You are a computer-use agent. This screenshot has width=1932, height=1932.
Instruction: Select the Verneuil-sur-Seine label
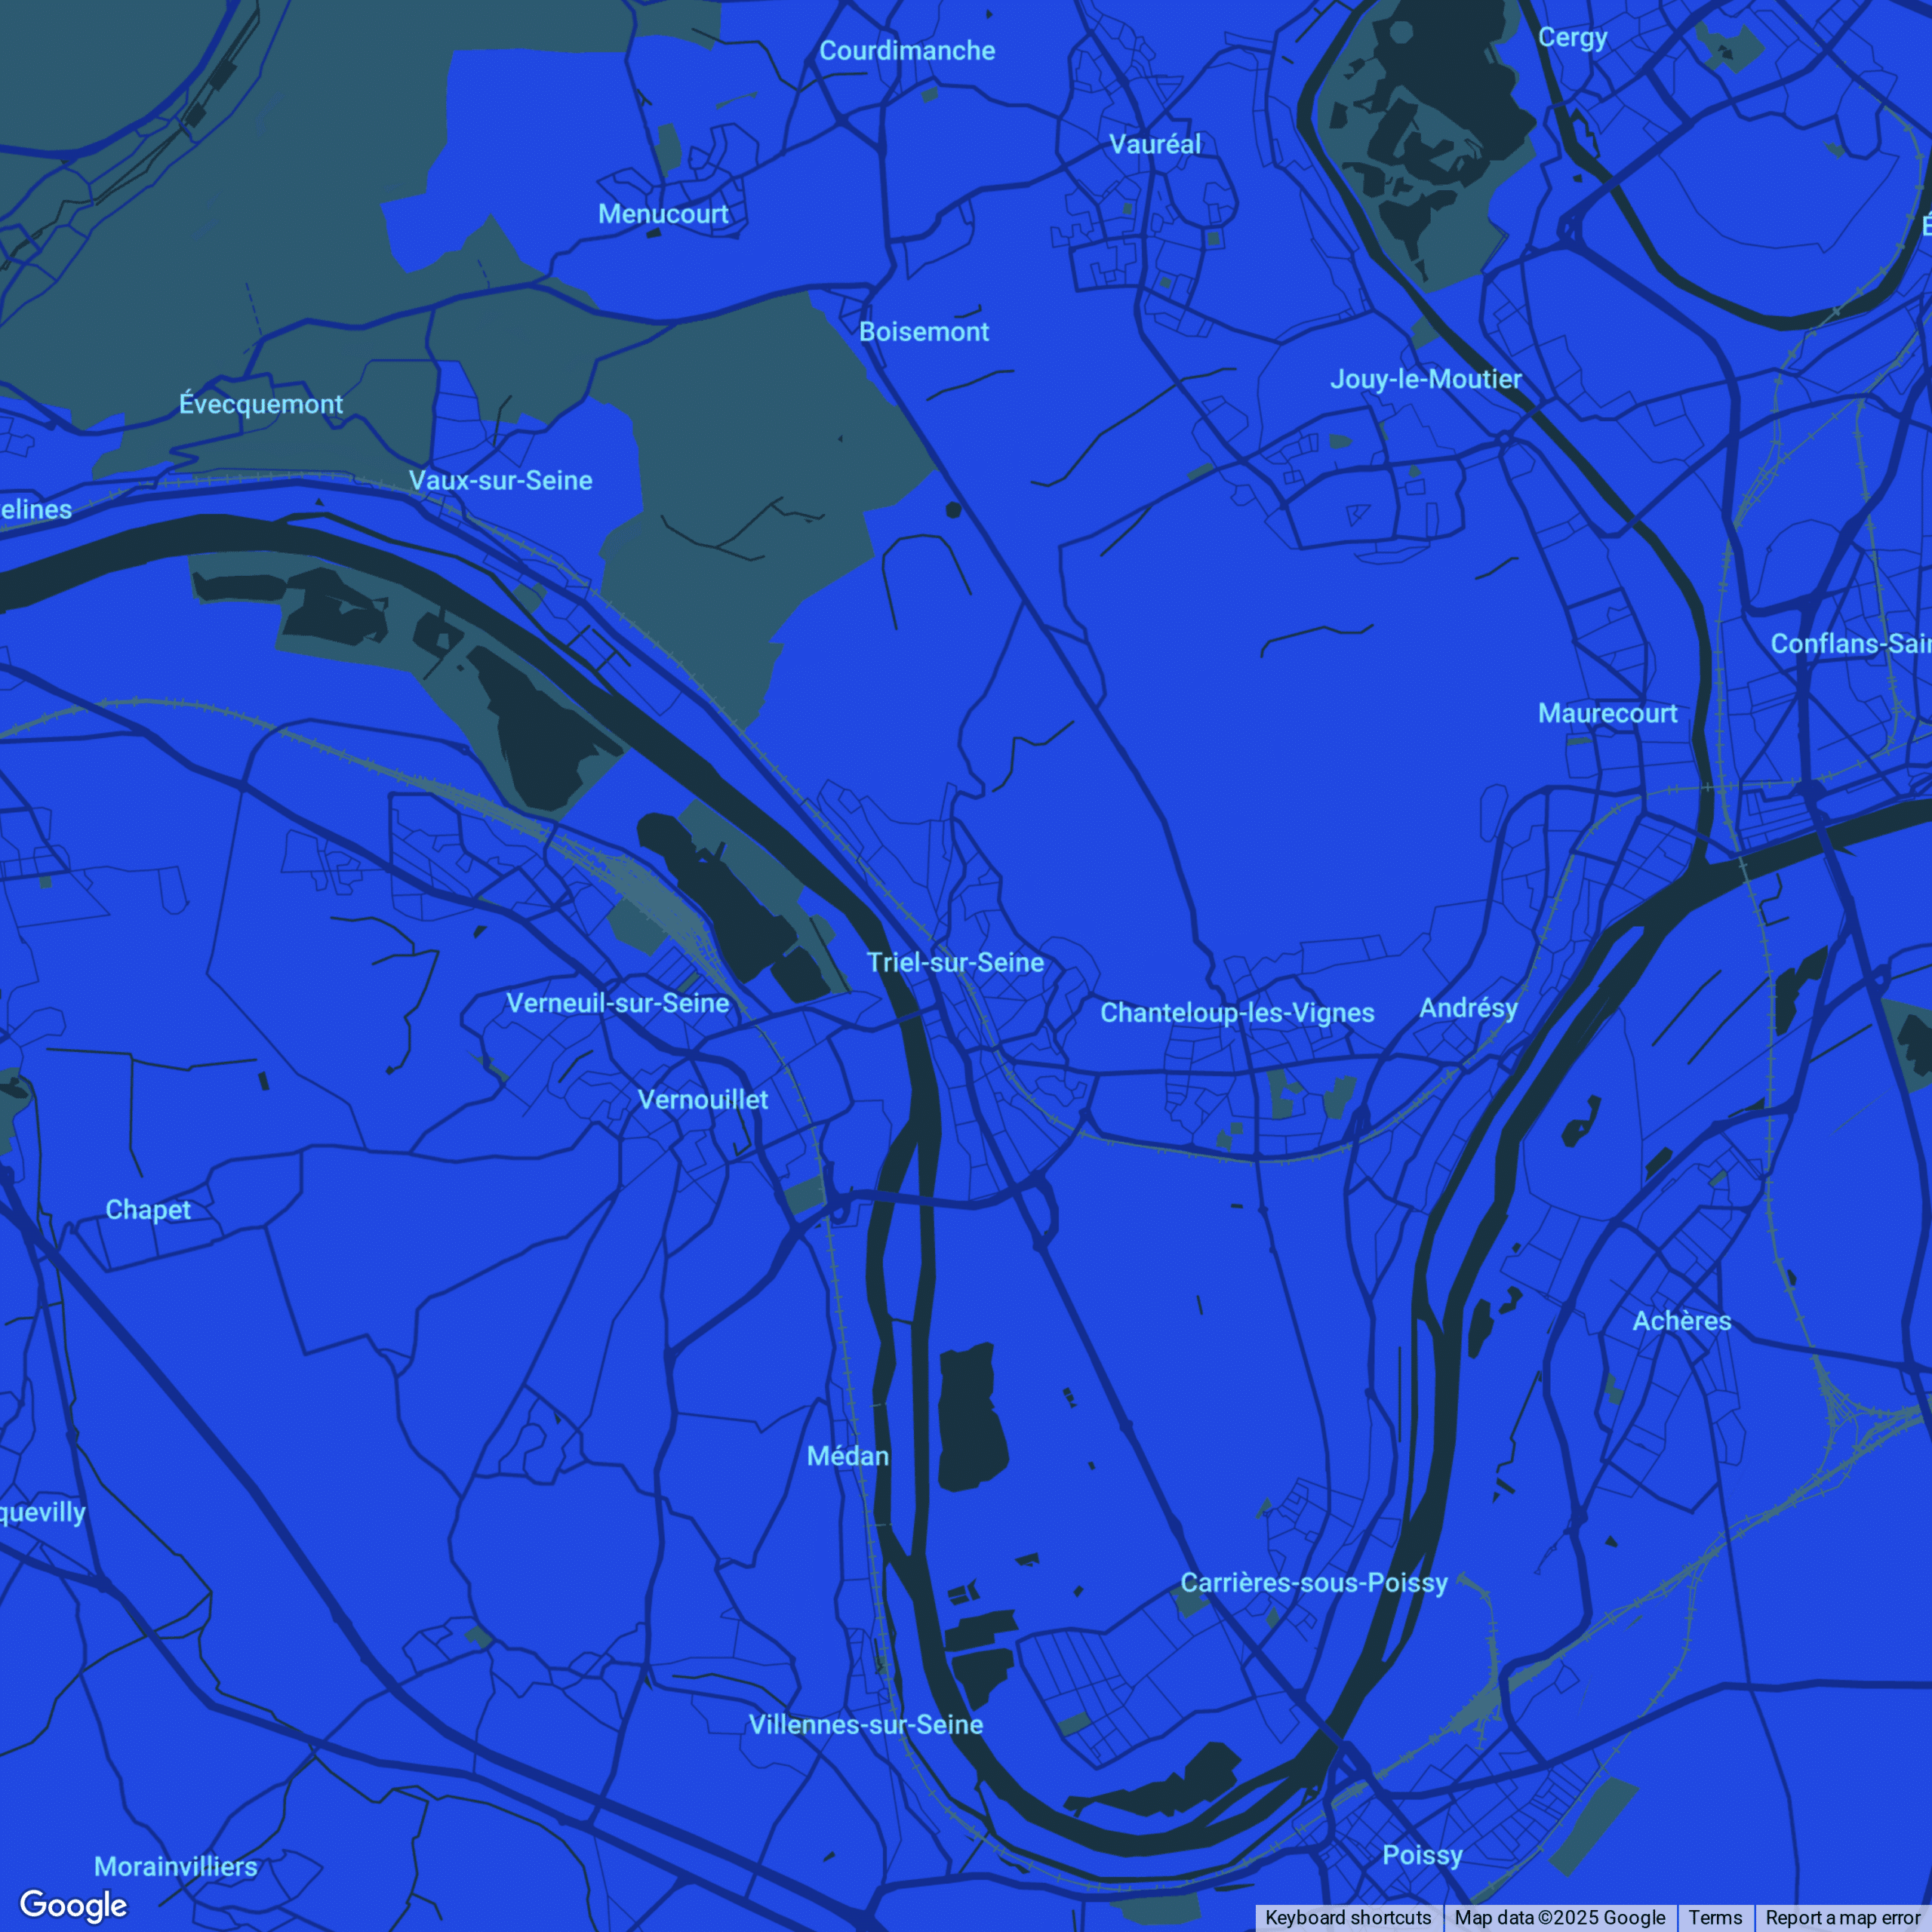tap(618, 1004)
